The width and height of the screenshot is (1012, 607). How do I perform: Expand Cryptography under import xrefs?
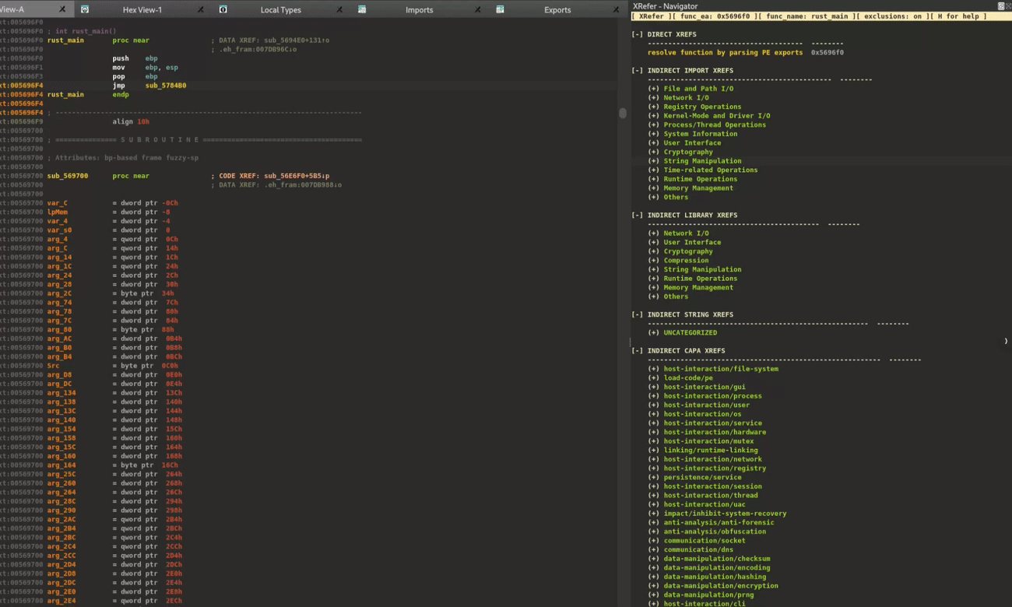pos(654,152)
